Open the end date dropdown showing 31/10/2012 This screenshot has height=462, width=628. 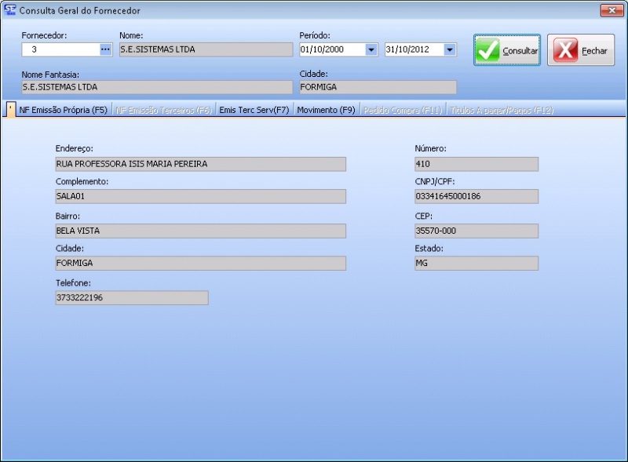pyautogui.click(x=450, y=49)
